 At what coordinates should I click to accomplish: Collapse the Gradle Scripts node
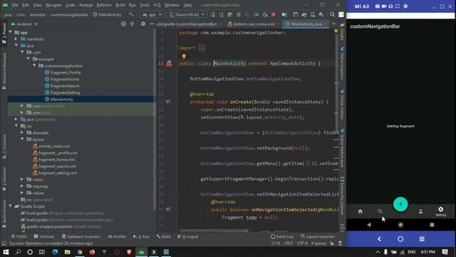(10, 206)
